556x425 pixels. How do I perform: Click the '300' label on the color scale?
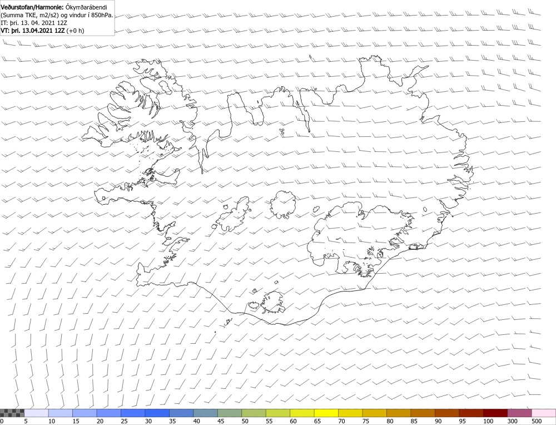(x=513, y=421)
